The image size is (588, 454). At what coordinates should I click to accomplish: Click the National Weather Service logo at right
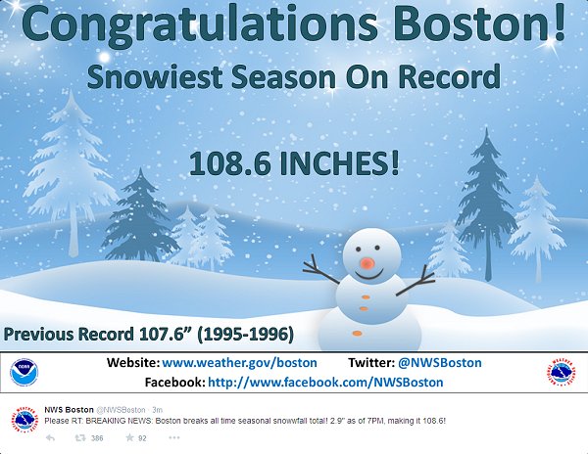point(563,372)
